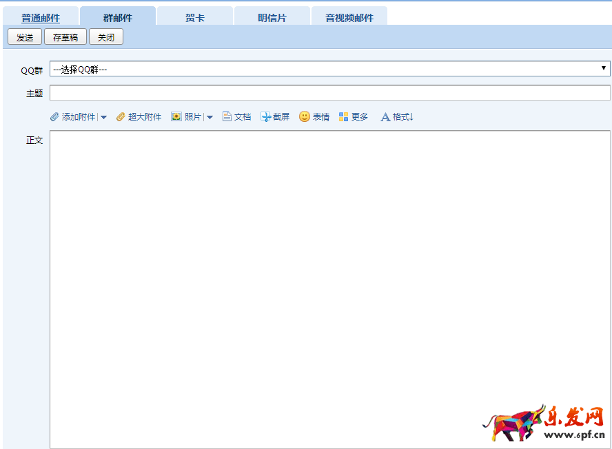Click the 照片 photo icon
This screenshot has height=449, width=612.
click(176, 117)
